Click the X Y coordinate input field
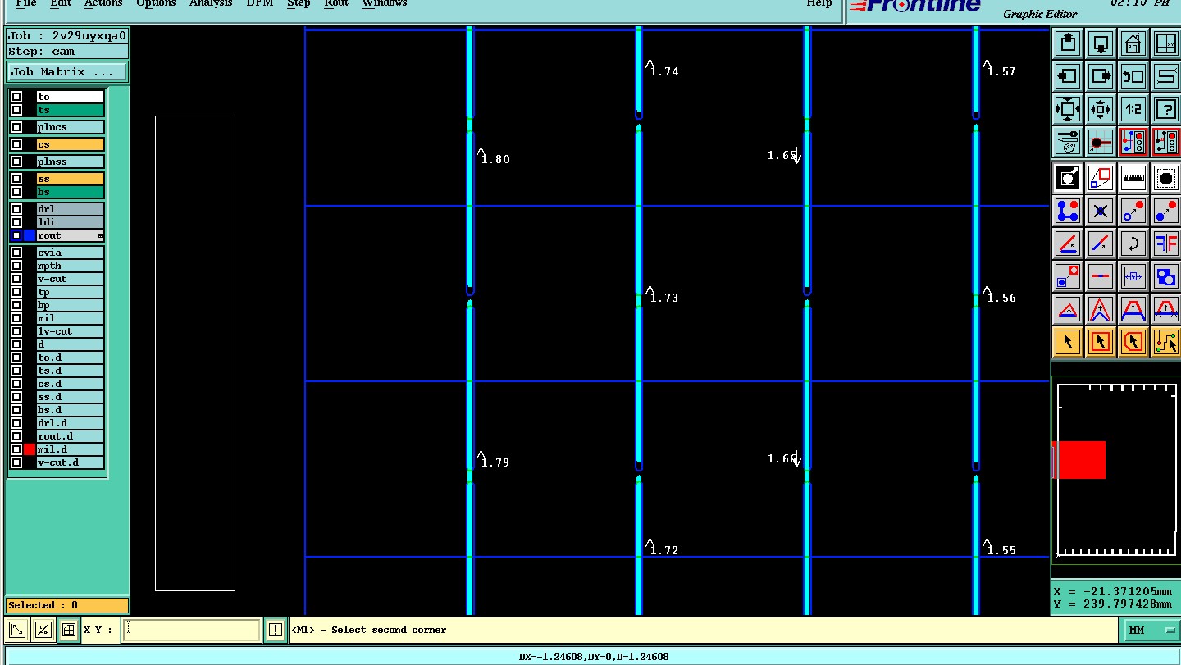The image size is (1181, 665). coord(191,630)
